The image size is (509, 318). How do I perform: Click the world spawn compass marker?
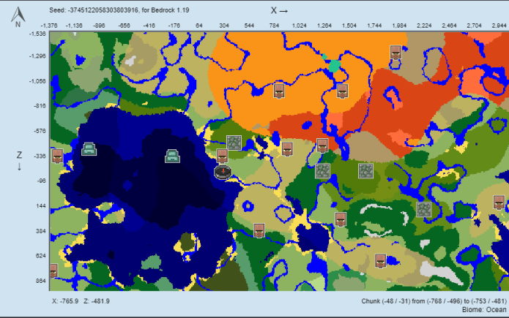click(223, 172)
